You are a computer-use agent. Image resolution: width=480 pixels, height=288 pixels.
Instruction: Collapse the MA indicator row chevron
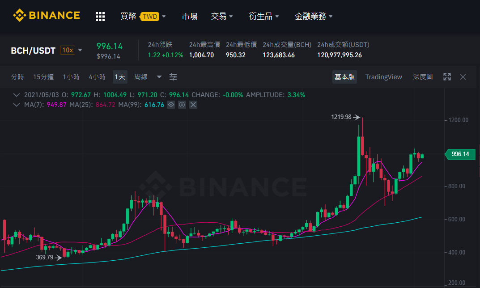(17, 105)
